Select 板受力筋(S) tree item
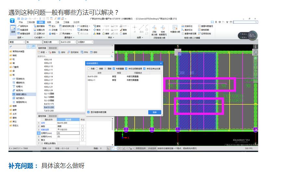This screenshot has height=174, width=305. click(x=21, y=94)
